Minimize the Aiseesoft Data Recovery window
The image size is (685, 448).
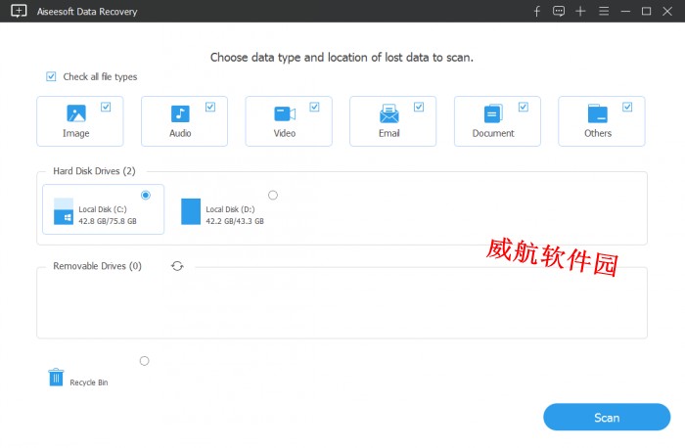pyautogui.click(x=625, y=11)
